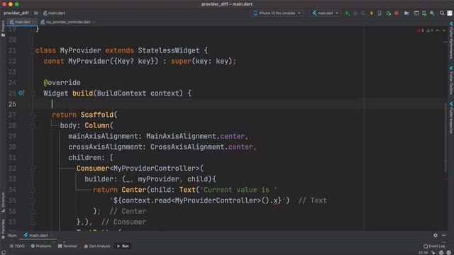The width and height of the screenshot is (454, 255).
Task: Click the underlined x error on line 35
Action: click(275, 200)
